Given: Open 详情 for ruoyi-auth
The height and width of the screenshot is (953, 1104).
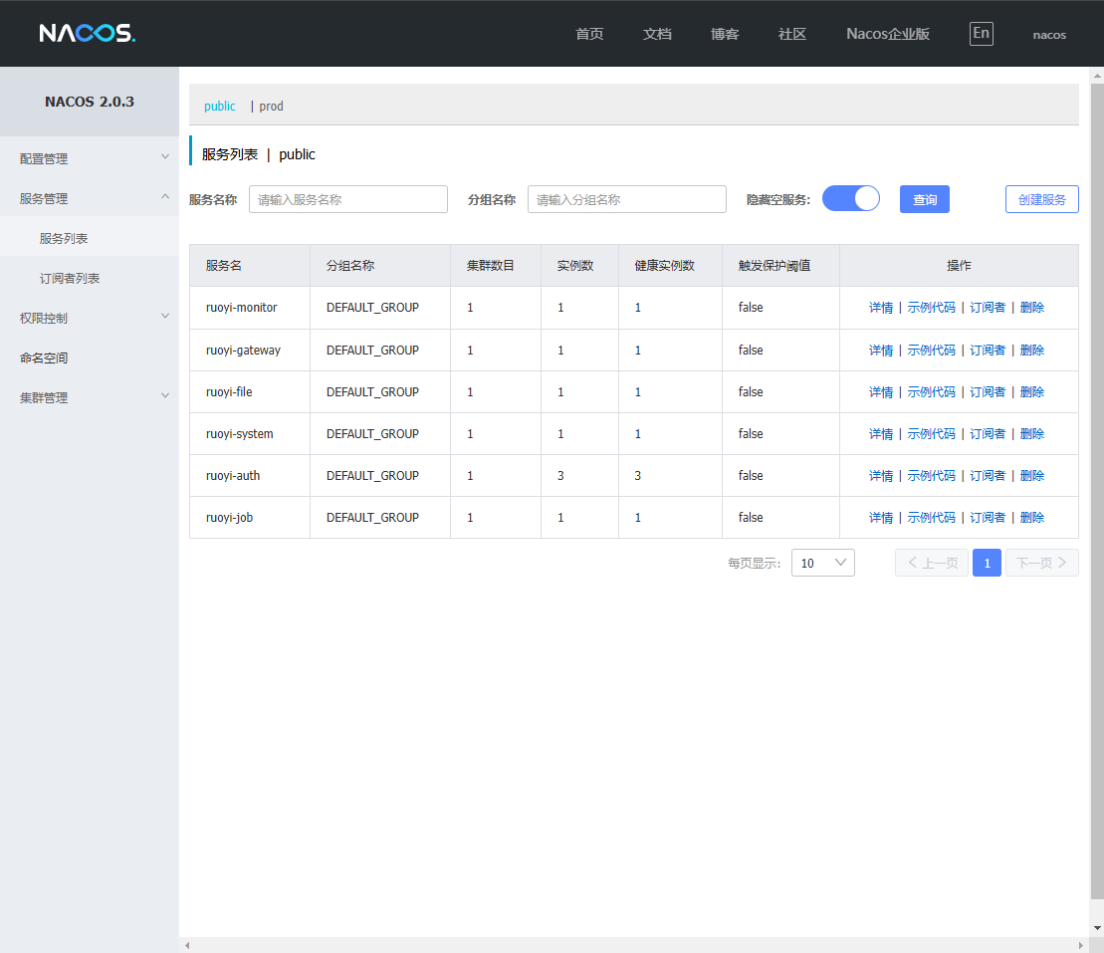Looking at the screenshot, I should tap(880, 475).
